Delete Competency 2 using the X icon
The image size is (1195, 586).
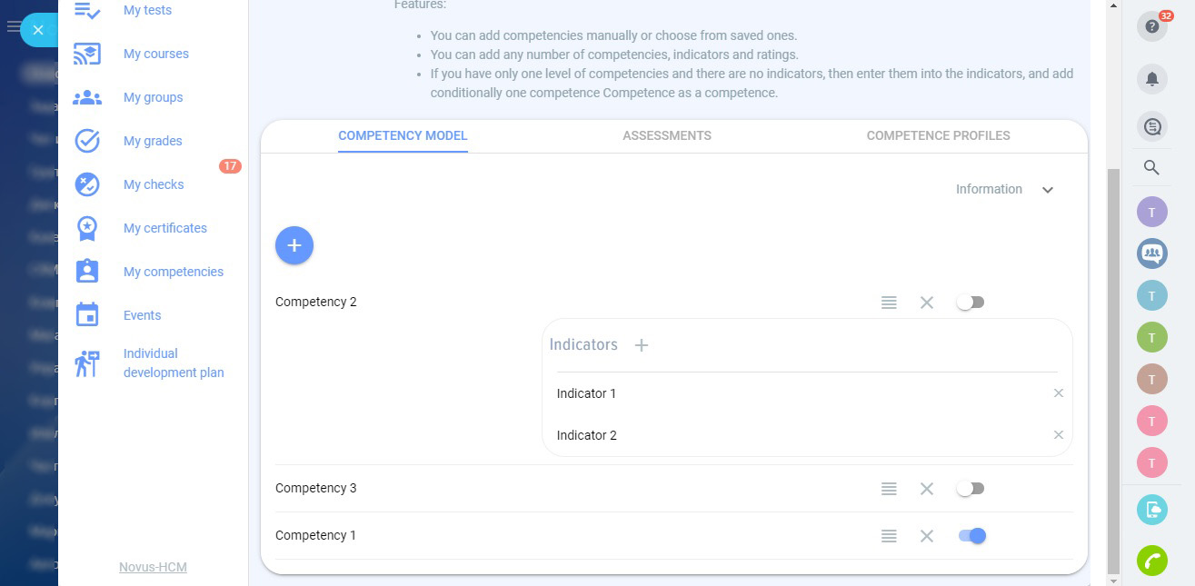click(x=927, y=303)
